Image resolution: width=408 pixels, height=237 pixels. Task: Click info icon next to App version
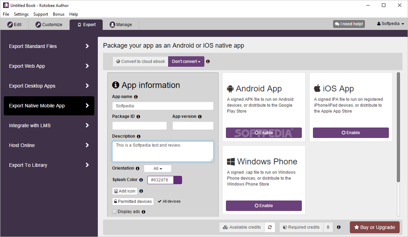[200, 117]
